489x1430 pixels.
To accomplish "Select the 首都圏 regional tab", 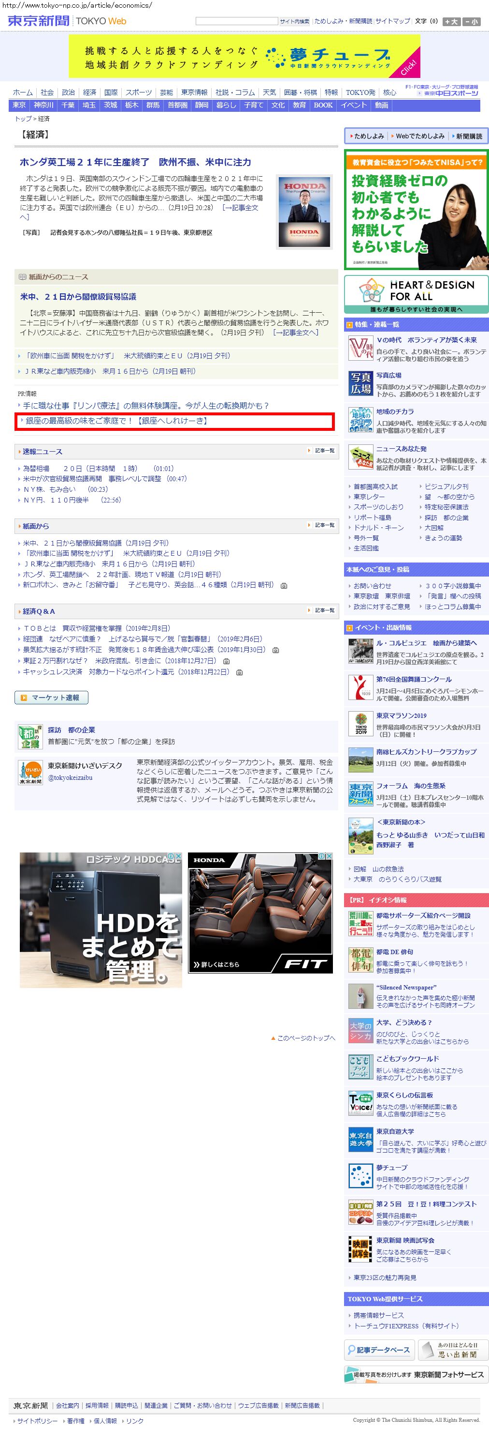I will coord(178,105).
